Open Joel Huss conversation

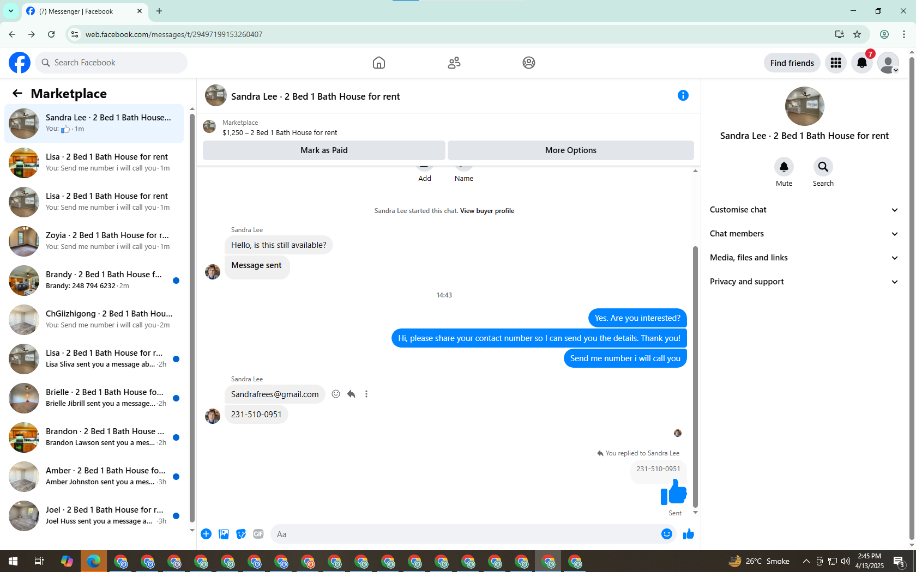click(94, 516)
